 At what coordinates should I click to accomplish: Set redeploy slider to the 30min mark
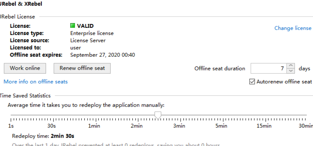click(x=306, y=119)
